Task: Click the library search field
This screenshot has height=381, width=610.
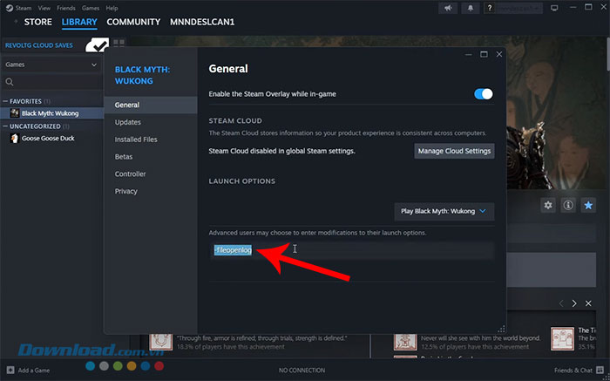Action: 51,82
